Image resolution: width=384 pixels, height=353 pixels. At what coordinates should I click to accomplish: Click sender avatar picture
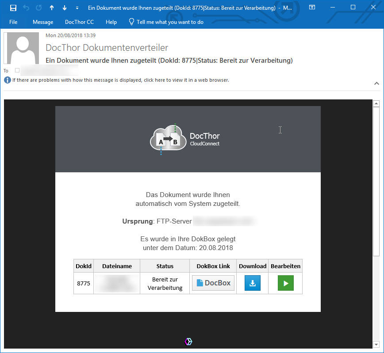pyautogui.click(x=23, y=48)
